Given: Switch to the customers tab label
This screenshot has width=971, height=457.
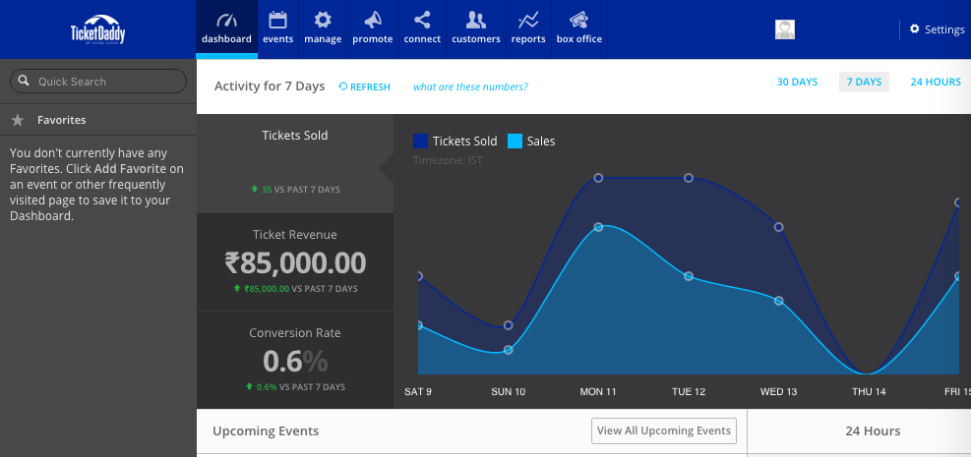Looking at the screenshot, I should pyautogui.click(x=476, y=39).
